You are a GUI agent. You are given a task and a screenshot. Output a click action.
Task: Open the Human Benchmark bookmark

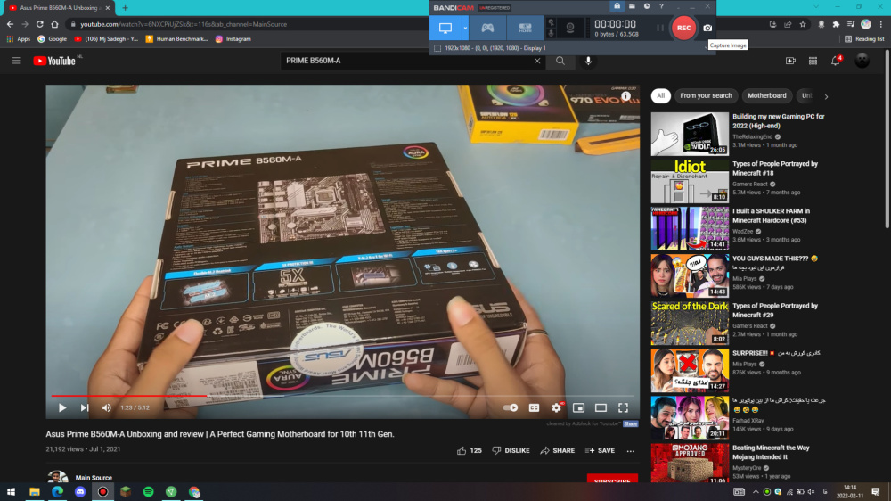pos(176,39)
